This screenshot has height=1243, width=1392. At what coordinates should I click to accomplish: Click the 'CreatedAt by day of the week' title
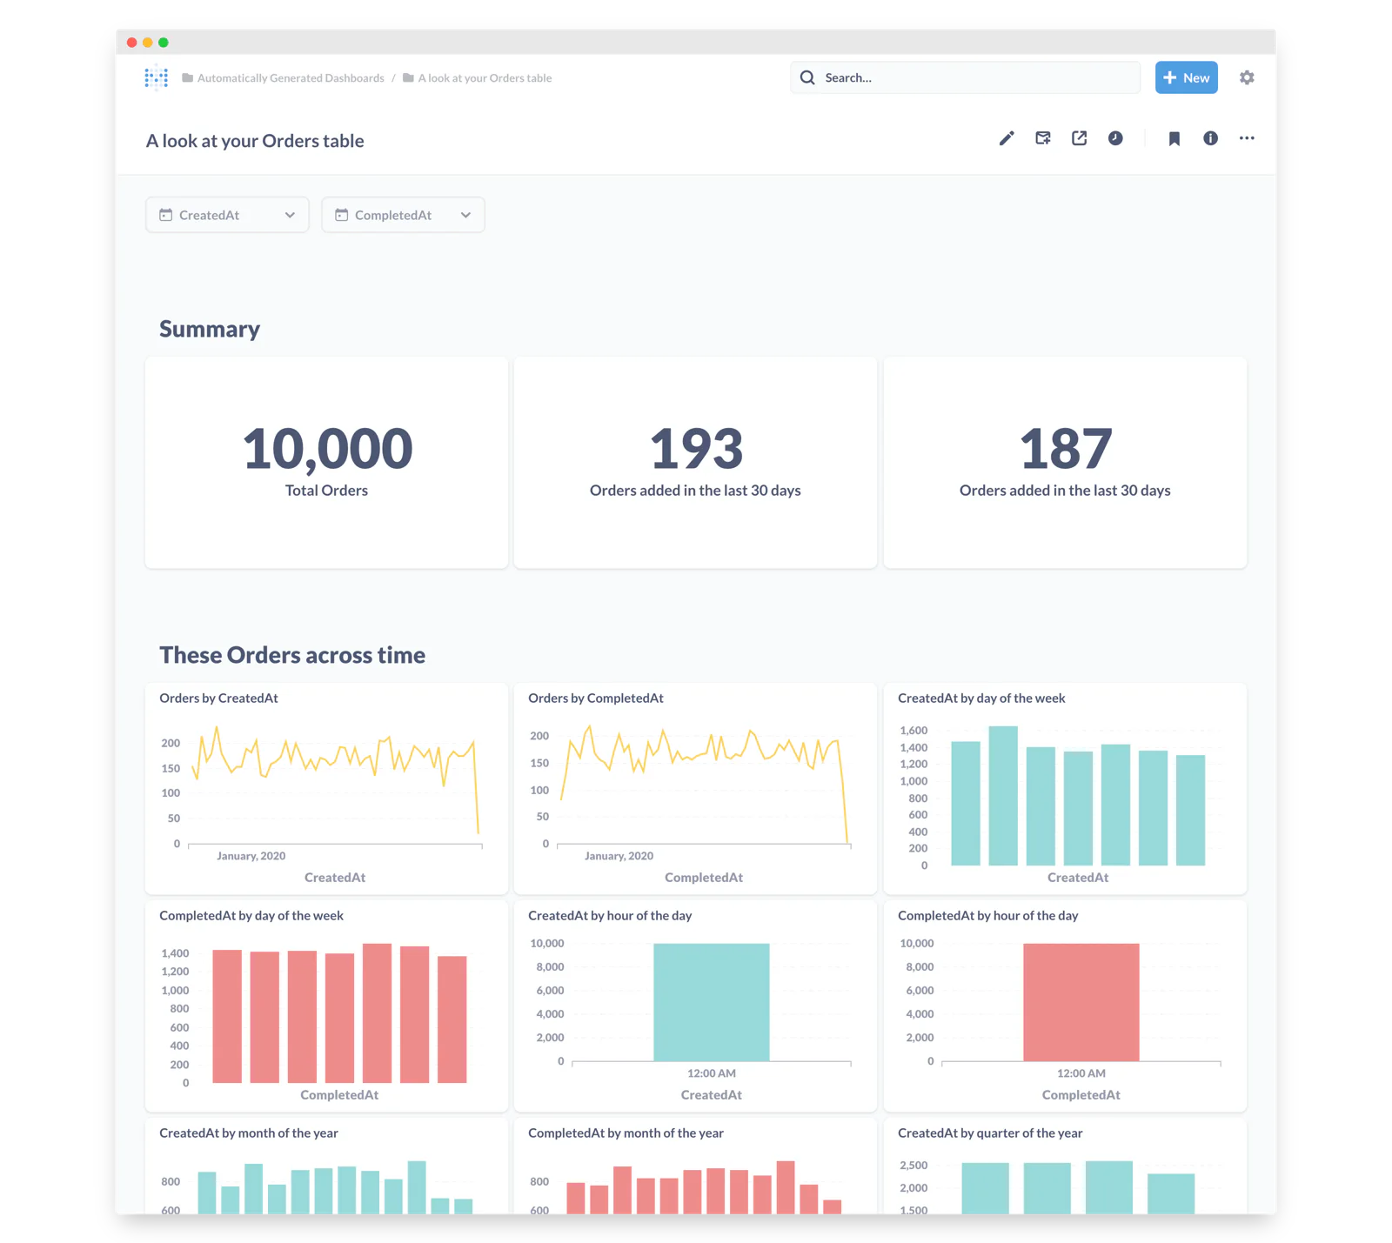coord(981,698)
